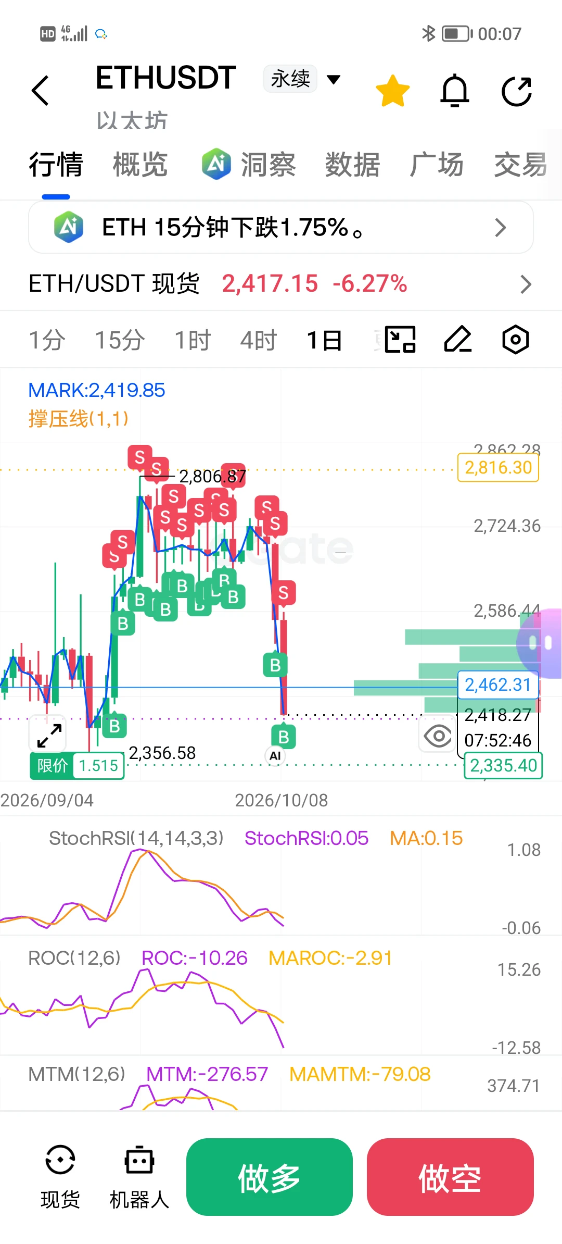Tap the back arrow icon
The width and height of the screenshot is (562, 1244).
(40, 91)
